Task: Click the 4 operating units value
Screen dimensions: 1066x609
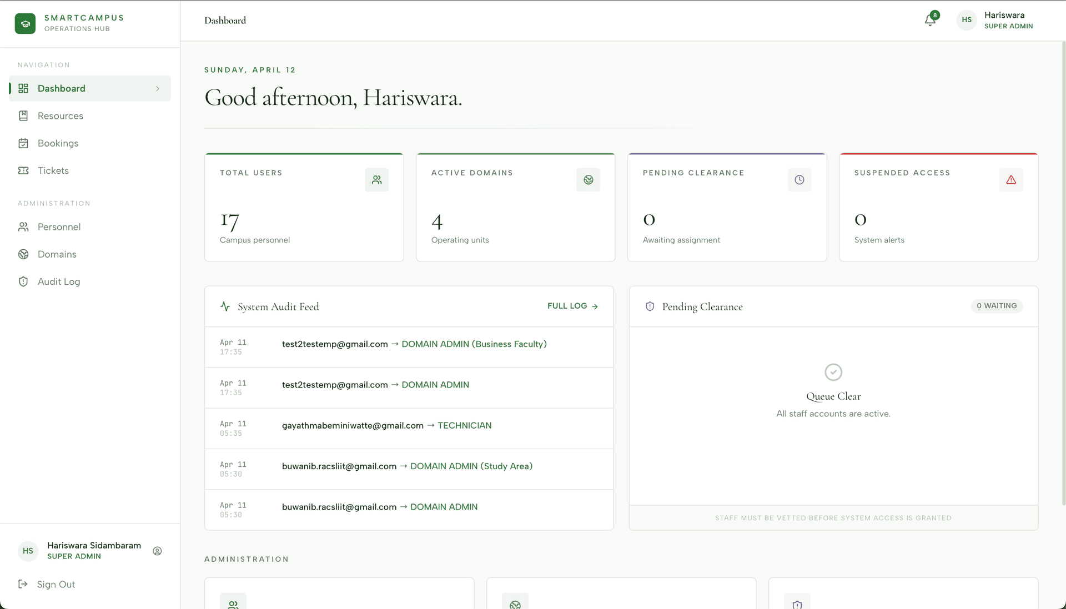Action: [x=437, y=222]
